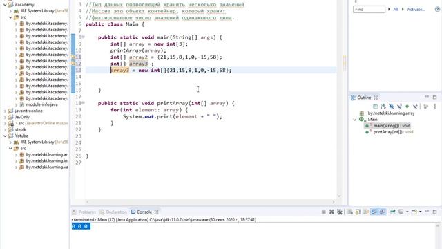Maximize the Outline view

[434, 98]
